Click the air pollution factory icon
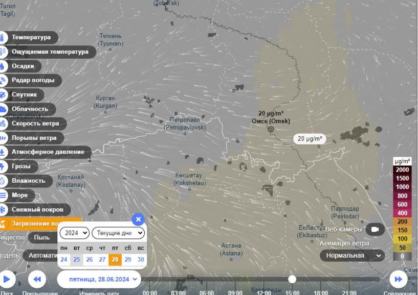418x295 pixels. coord(2,224)
